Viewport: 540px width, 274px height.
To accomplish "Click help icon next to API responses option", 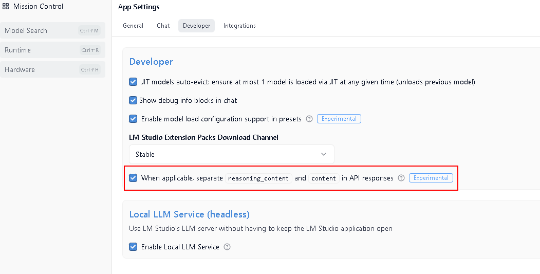I will pyautogui.click(x=401, y=178).
